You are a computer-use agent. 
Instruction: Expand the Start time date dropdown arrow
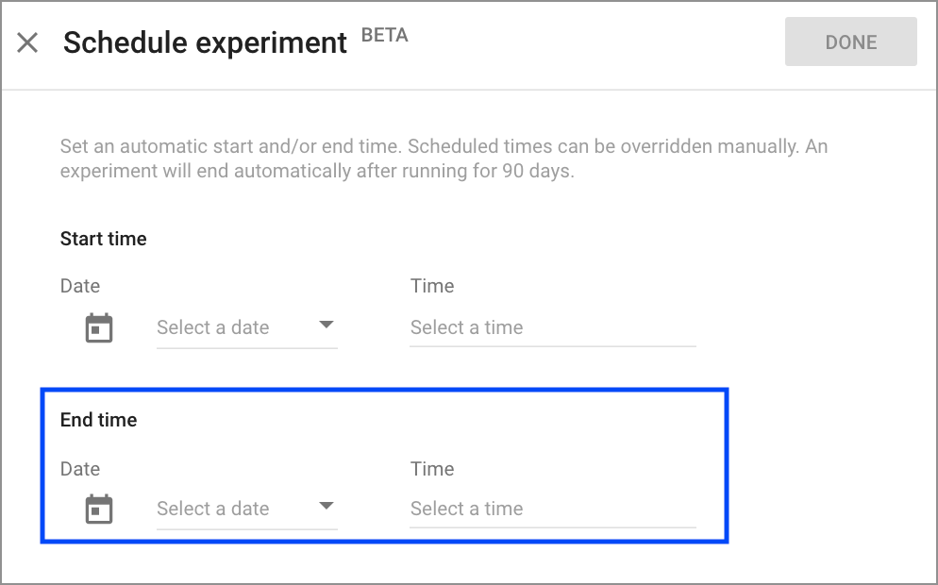(326, 325)
